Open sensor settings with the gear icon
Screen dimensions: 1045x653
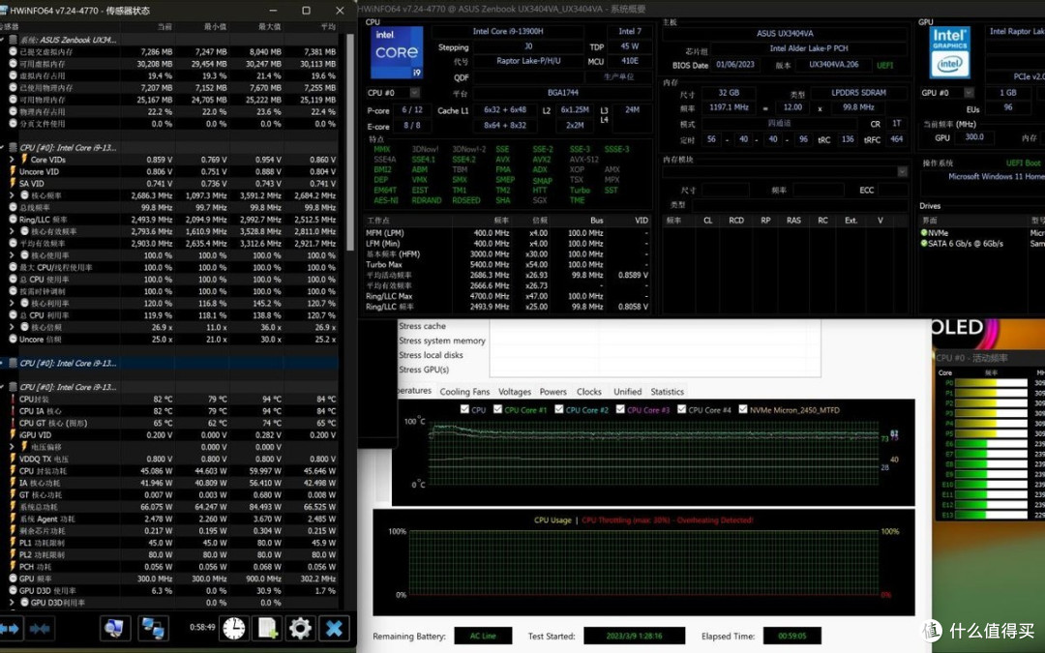click(x=300, y=628)
